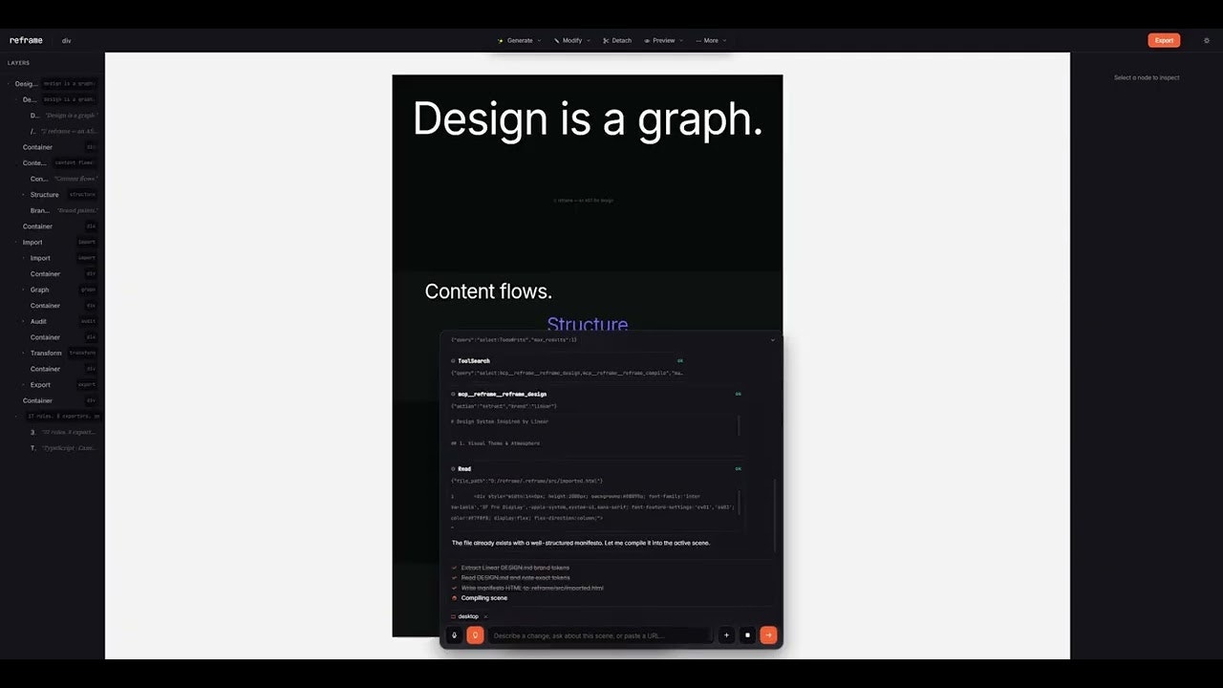
Task: Click the div tab next to the reframe logo
Action: tap(66, 40)
